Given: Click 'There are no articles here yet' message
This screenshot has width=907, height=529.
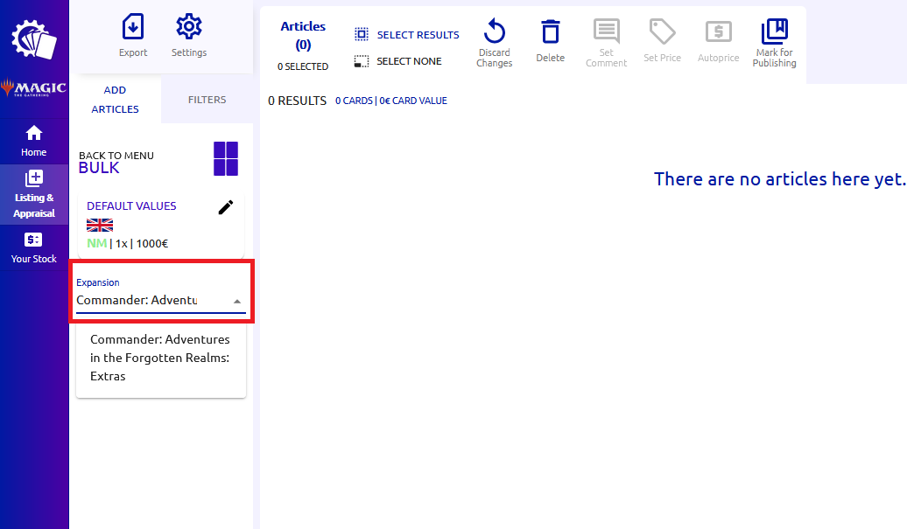Looking at the screenshot, I should coord(780,179).
